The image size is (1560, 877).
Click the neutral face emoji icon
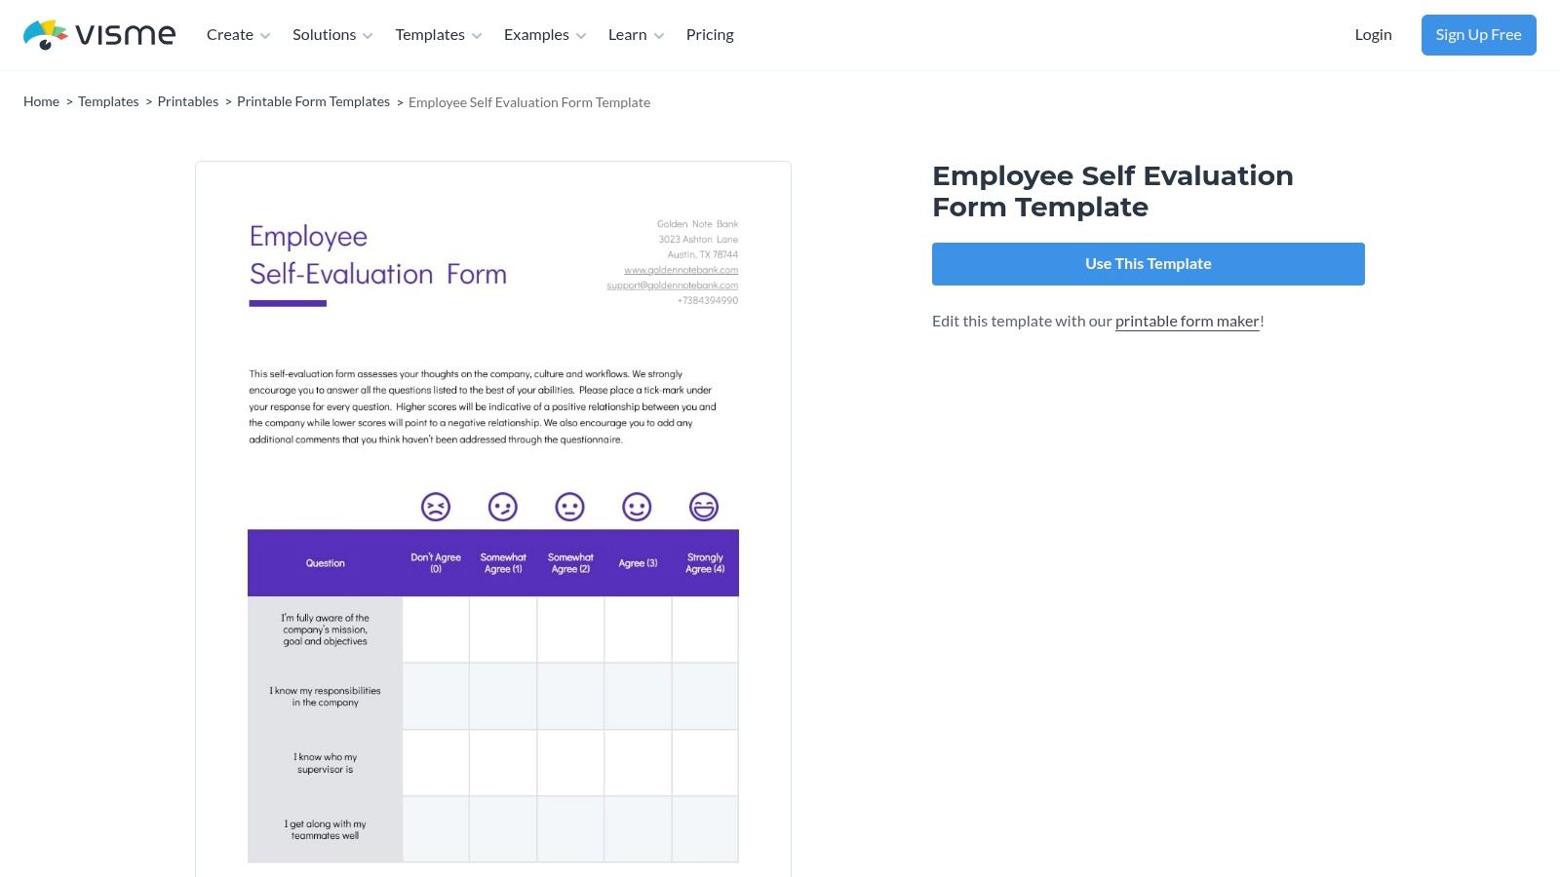[569, 507]
